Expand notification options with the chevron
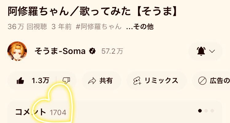Image resolution: width=230 pixels, height=123 pixels. click(x=212, y=51)
